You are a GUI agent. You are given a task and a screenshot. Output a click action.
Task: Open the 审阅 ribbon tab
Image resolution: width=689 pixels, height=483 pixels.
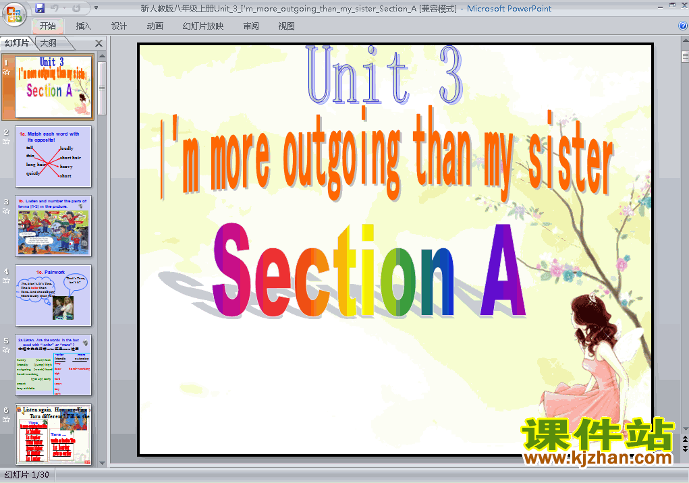point(251,26)
